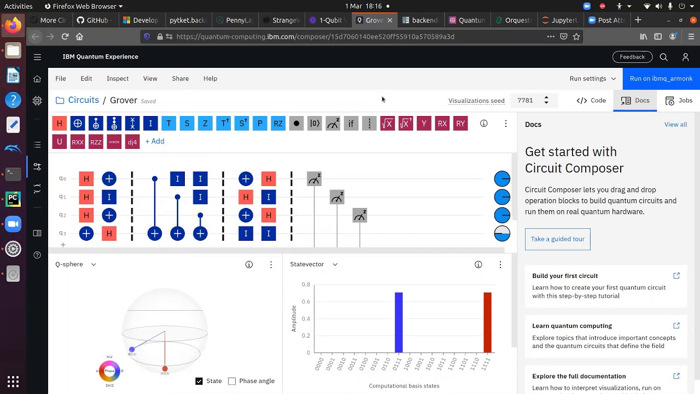Pick the U gate from the palette
This screenshot has height=394, width=700.
[60, 142]
